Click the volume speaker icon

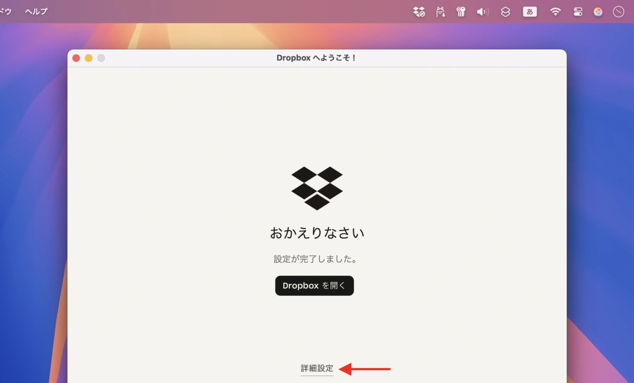pos(482,12)
